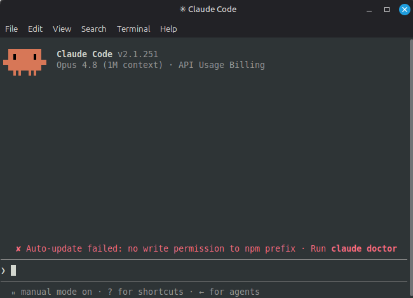Open the Edit menu
The height and width of the screenshot is (298, 413).
tap(36, 29)
